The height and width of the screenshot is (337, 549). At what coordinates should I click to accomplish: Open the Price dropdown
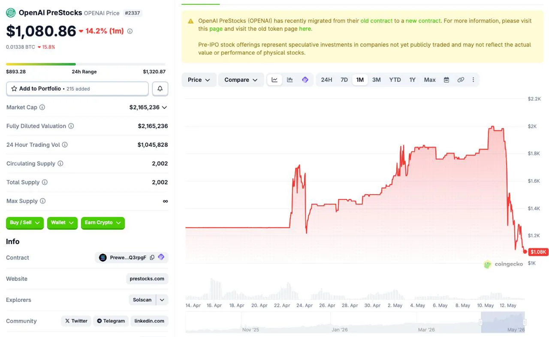pyautogui.click(x=199, y=80)
